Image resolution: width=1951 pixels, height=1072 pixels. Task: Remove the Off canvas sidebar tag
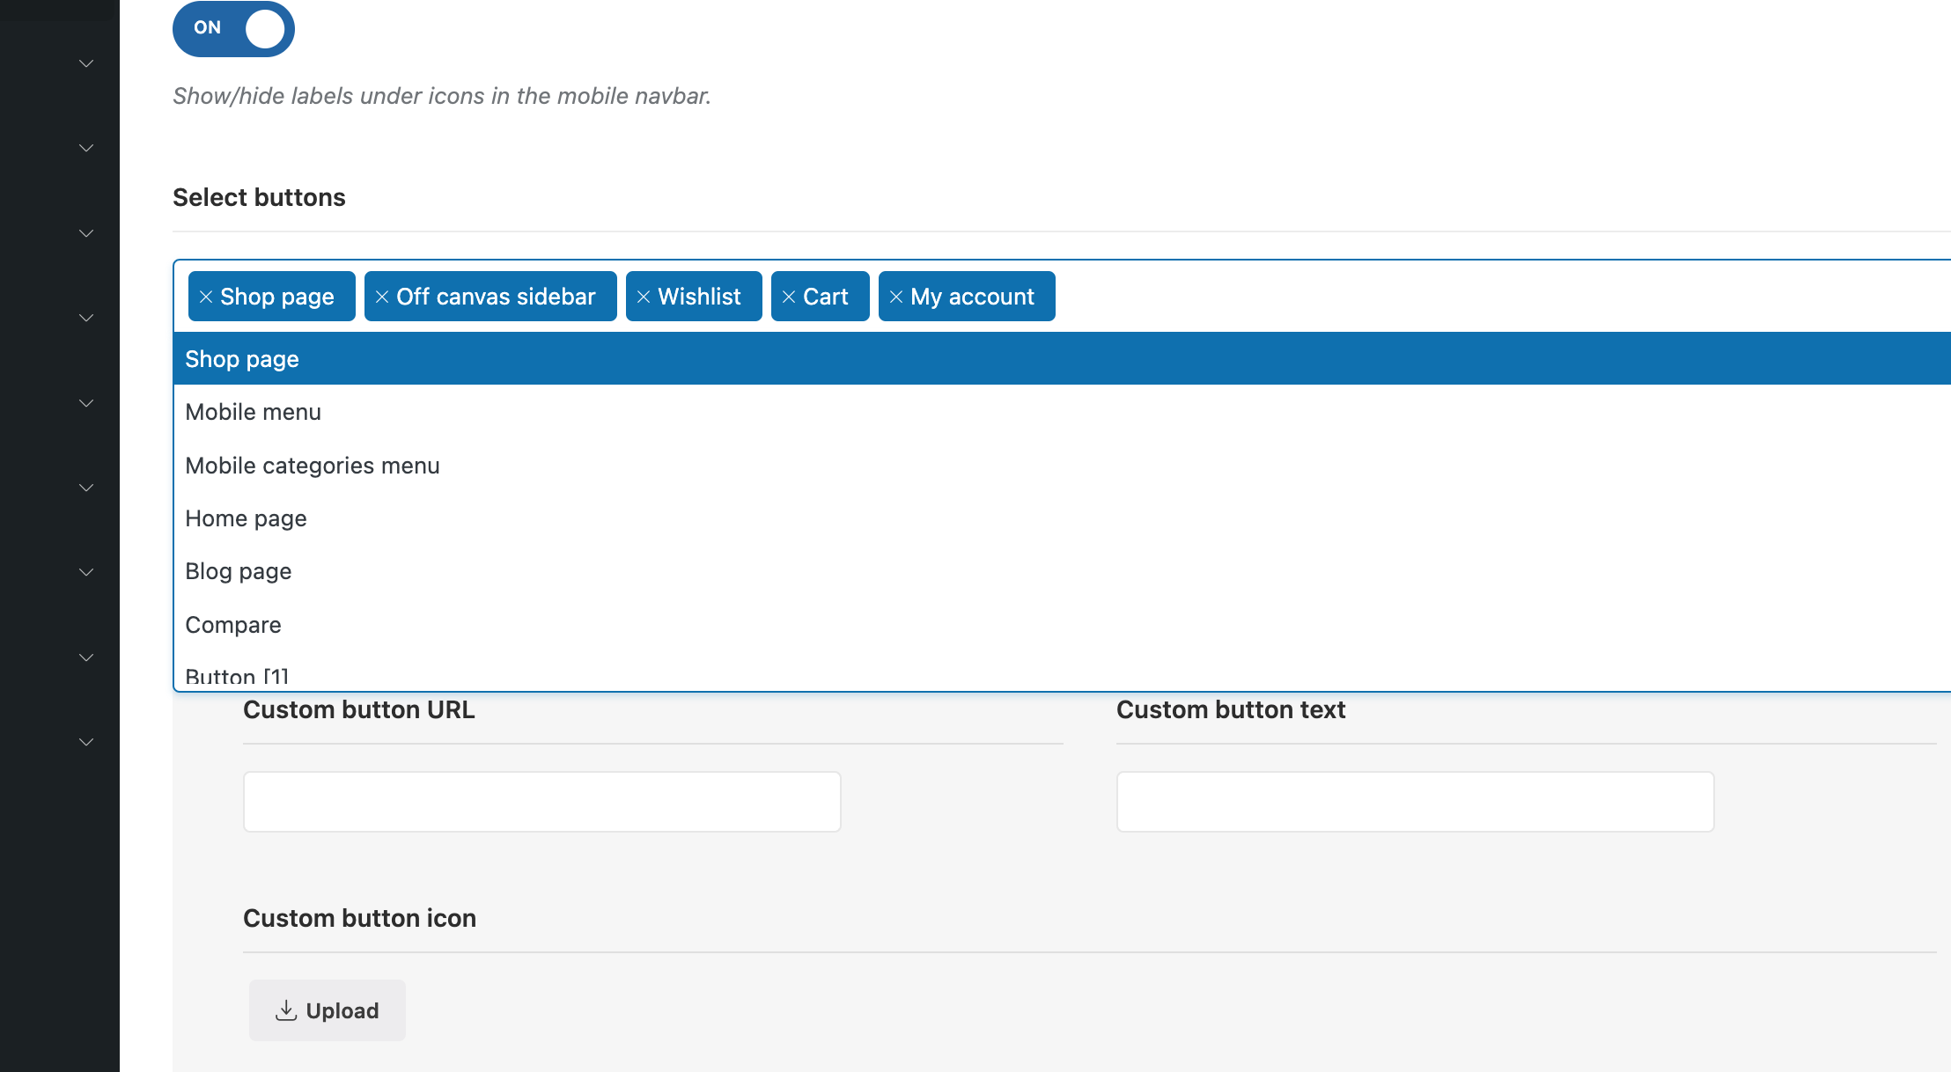coord(382,297)
